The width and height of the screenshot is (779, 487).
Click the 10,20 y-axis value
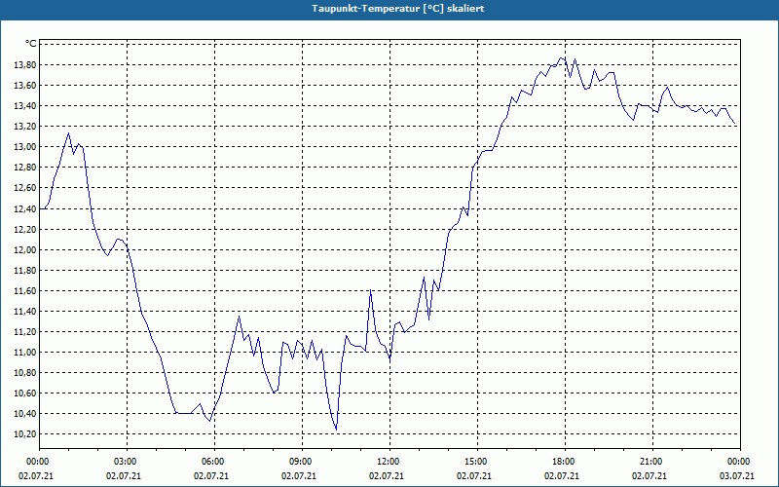(x=24, y=433)
